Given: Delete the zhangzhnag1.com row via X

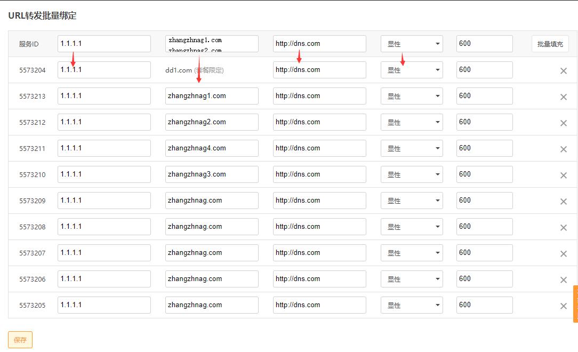Looking at the screenshot, I should [x=563, y=97].
